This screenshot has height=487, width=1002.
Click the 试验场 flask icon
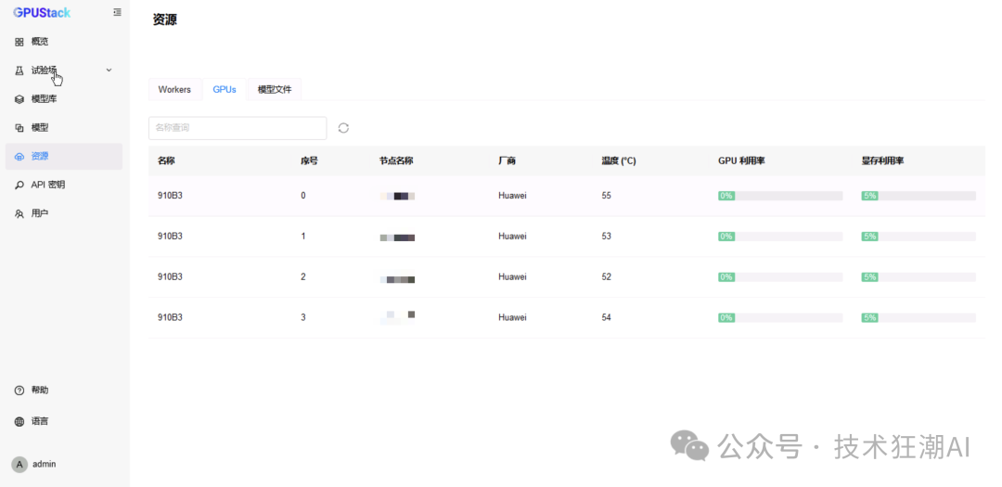click(19, 70)
